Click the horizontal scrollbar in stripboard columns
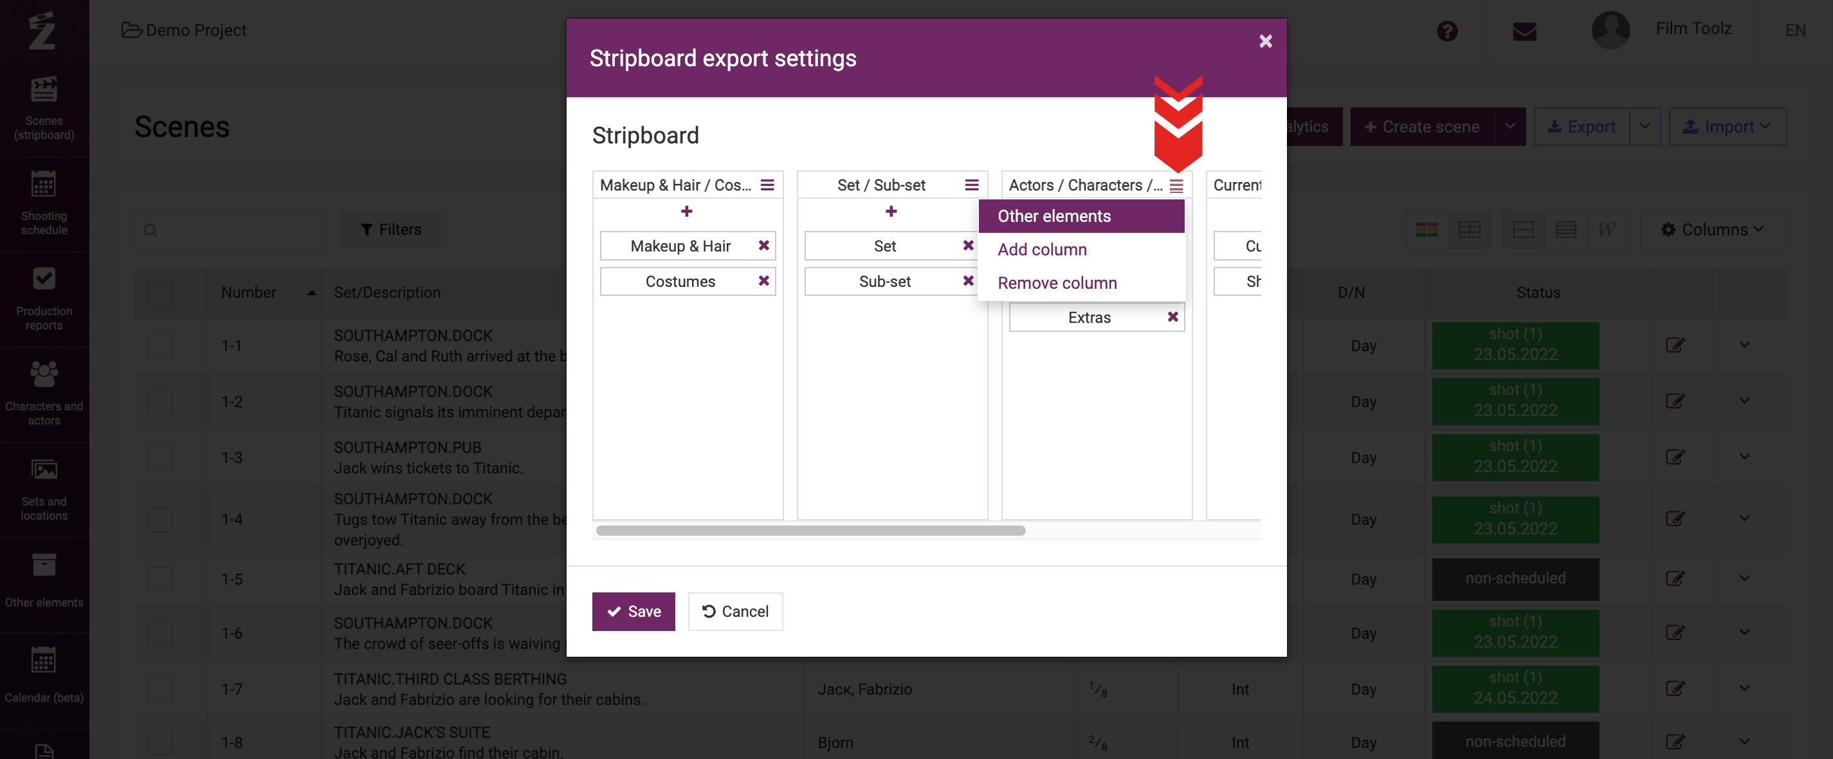The height and width of the screenshot is (759, 1833). tap(810, 531)
